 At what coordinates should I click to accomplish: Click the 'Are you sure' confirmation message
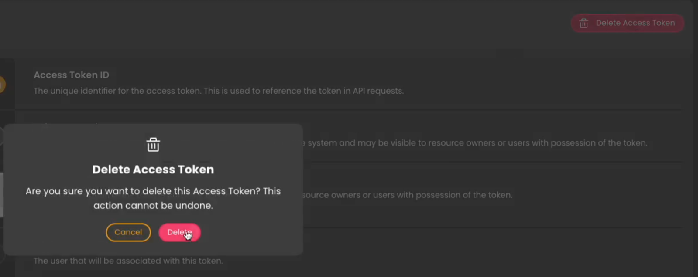click(153, 191)
